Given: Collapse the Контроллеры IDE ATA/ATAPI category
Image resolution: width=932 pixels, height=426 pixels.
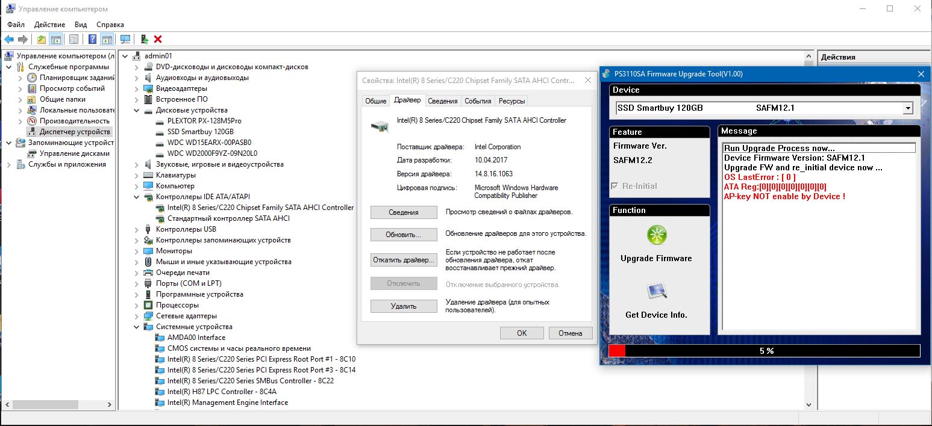Looking at the screenshot, I should pos(137,197).
